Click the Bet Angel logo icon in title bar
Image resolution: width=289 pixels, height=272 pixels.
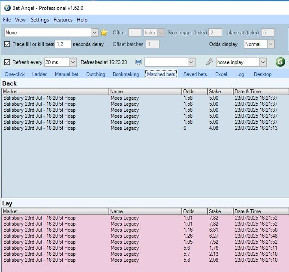pyautogui.click(x=7, y=8)
